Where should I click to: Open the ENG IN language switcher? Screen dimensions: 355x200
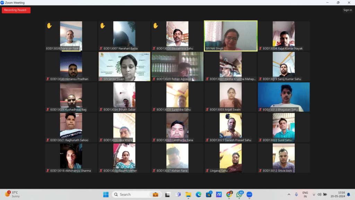tap(305, 194)
